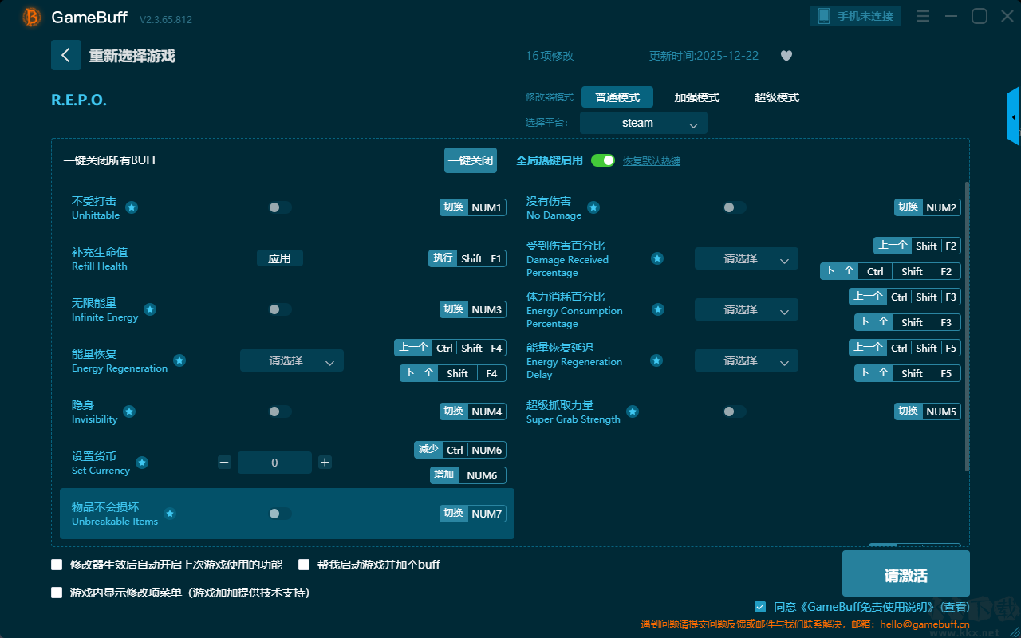Viewport: 1021px width, 638px height.
Task: Click the NUM6 increase currency hotkey
Action: (468, 475)
